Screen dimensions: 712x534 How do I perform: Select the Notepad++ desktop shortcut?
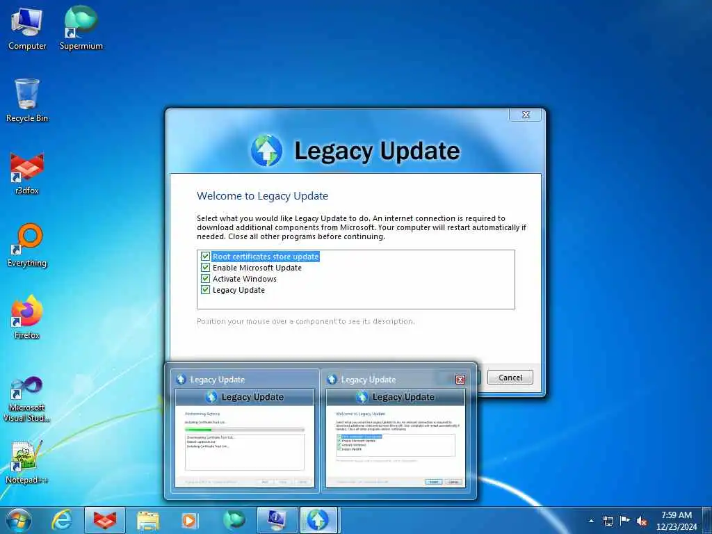[x=27, y=462]
